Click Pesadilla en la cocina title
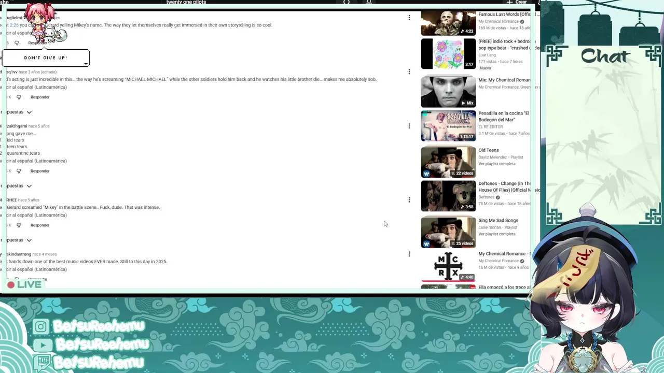Viewport: 664px width, 373px height. click(504, 117)
